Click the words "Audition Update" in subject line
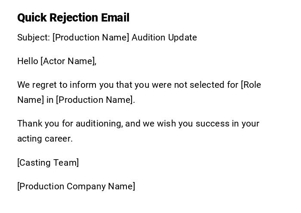This screenshot has width=301, height=213. (164, 37)
